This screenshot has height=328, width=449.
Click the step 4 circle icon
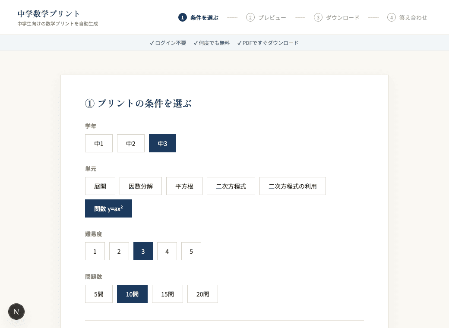click(x=392, y=17)
